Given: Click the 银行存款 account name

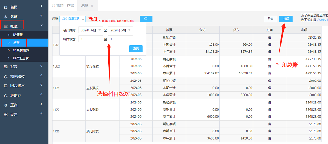Looking at the screenshot, I should click(92, 67).
